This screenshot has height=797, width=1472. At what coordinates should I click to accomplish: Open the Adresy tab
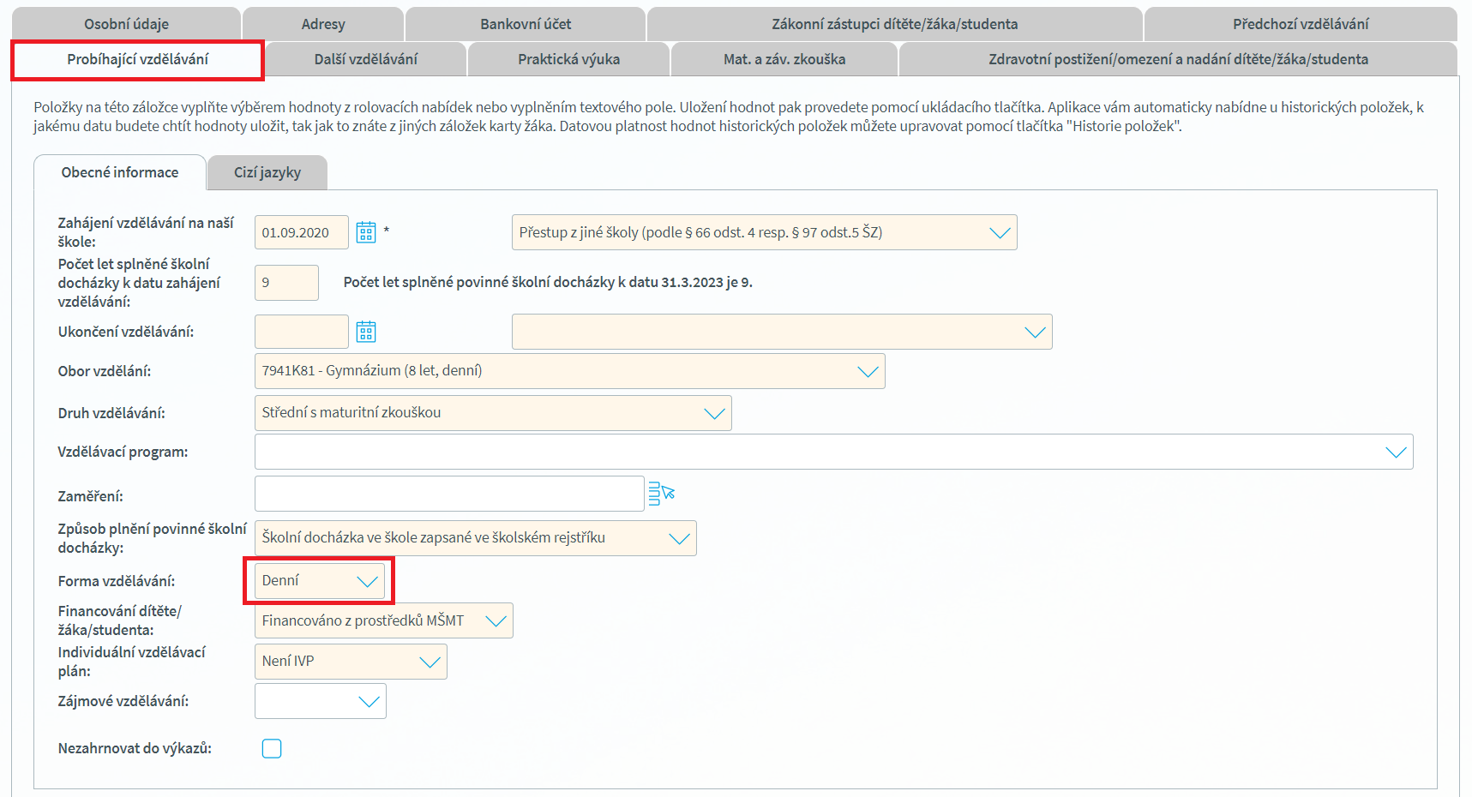323,24
